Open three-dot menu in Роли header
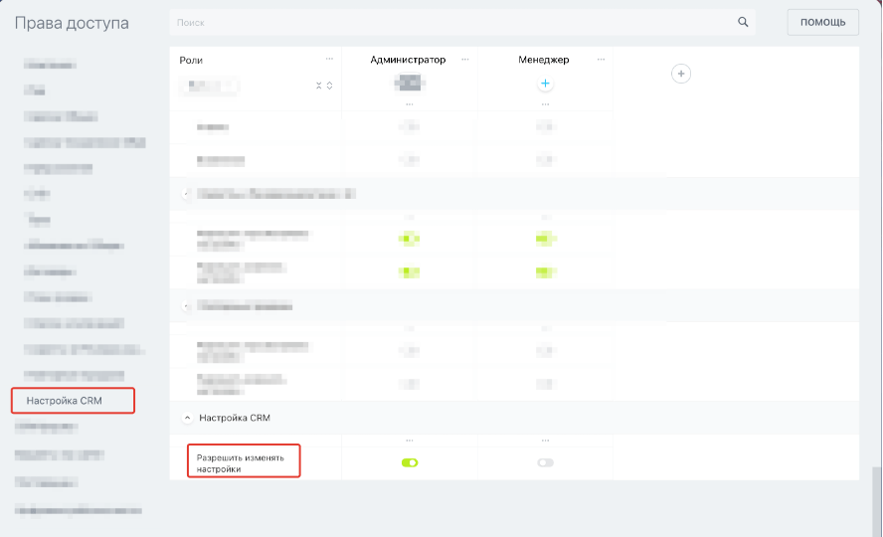This screenshot has width=883, height=537. tap(329, 60)
